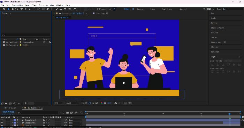Hide Shape Layer 2 using its eye icon
Screen dimensions: 244x128
pyautogui.click(x=2, y=120)
